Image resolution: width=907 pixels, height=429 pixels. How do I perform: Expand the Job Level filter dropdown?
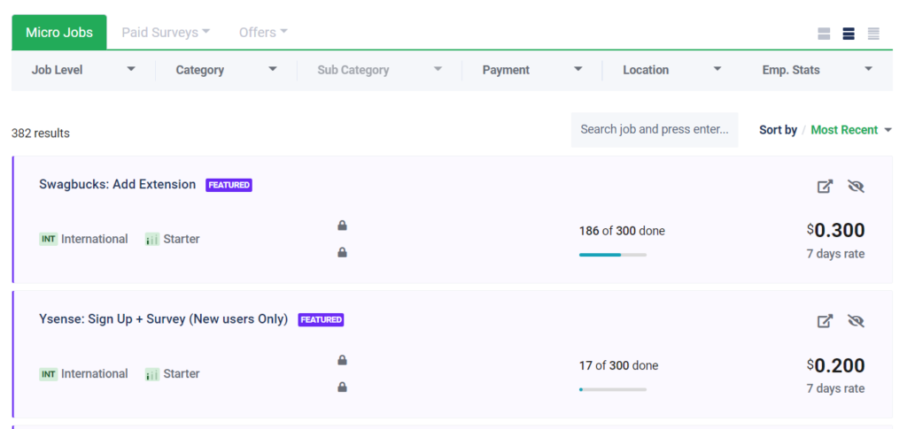tap(83, 70)
